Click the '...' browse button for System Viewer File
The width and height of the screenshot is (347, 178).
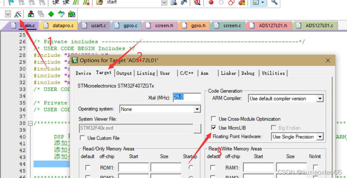point(197,128)
